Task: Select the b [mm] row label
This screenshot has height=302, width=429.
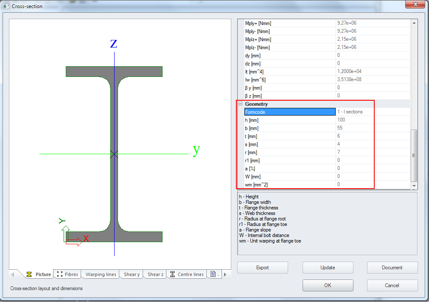Action: coord(252,128)
